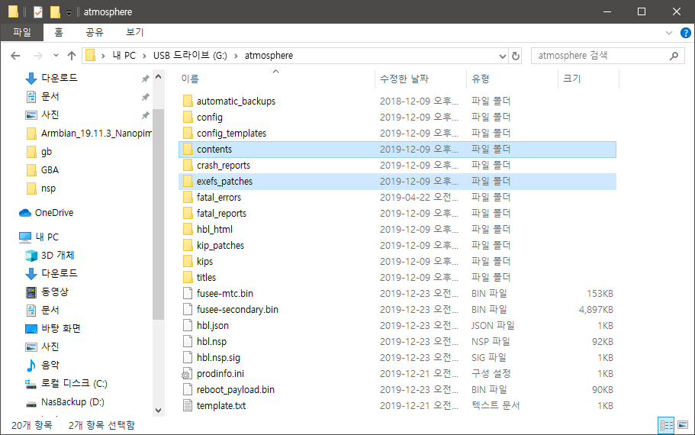
Task: Click the navigation pane scrollbar down arrow
Action: pos(158,411)
